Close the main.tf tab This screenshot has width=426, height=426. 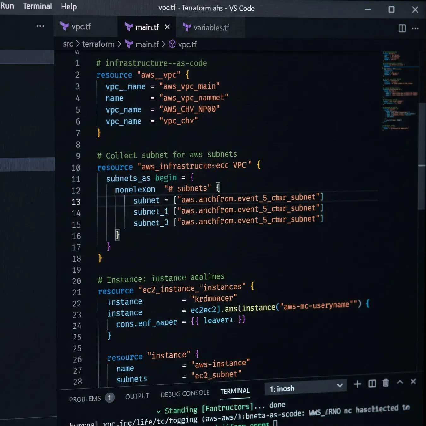167,27
